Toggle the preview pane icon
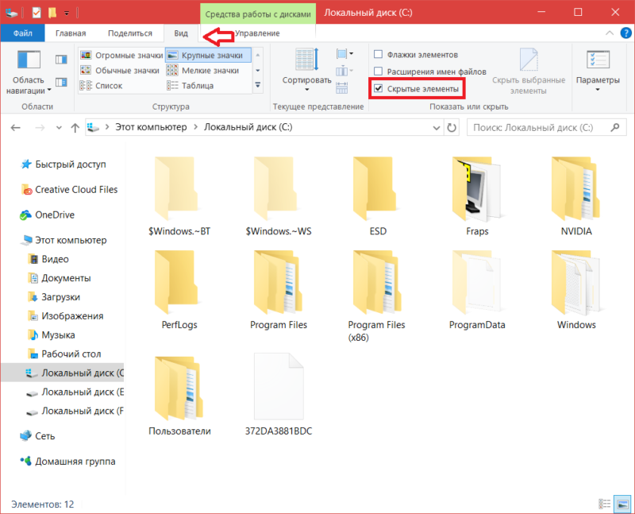This screenshot has width=635, height=514. [x=61, y=60]
